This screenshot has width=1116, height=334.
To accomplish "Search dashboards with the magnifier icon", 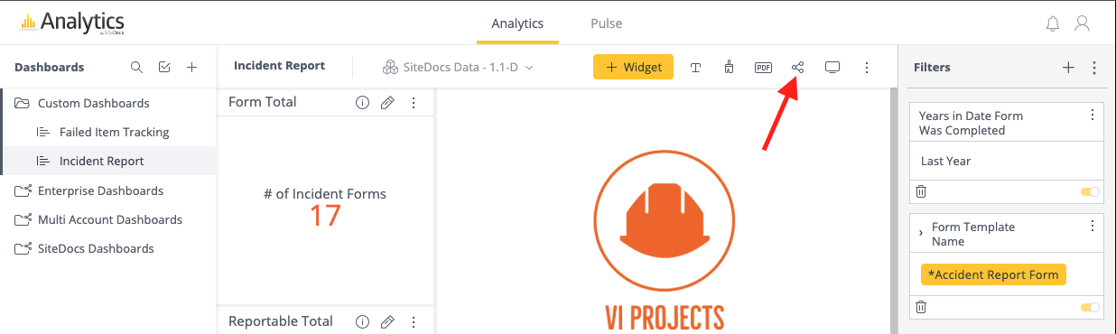I will pyautogui.click(x=136, y=67).
